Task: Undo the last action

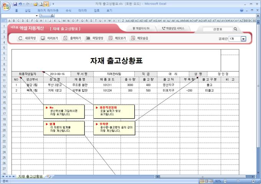Action: tap(20, 4)
